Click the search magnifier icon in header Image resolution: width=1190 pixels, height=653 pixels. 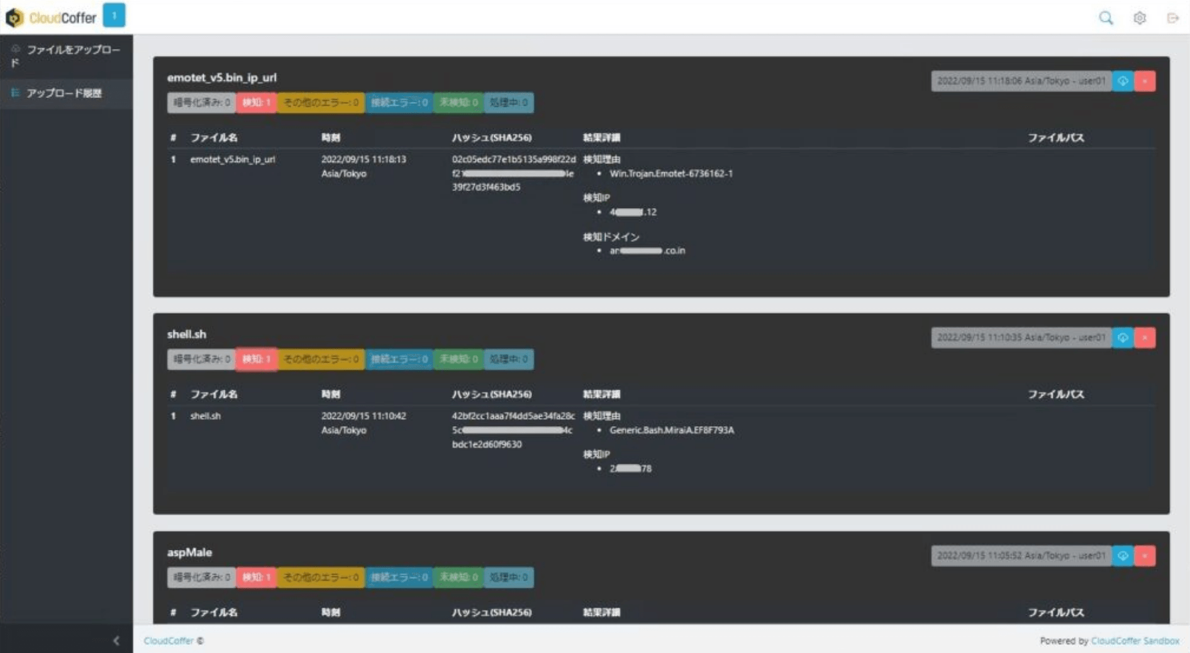[1105, 18]
